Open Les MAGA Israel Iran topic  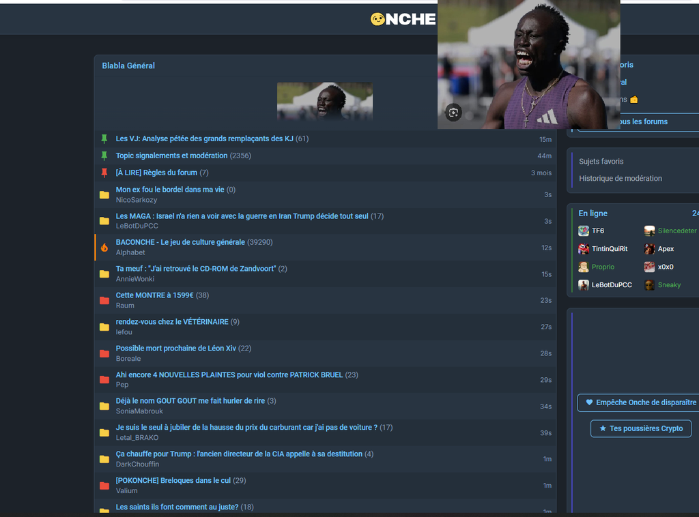(x=242, y=216)
